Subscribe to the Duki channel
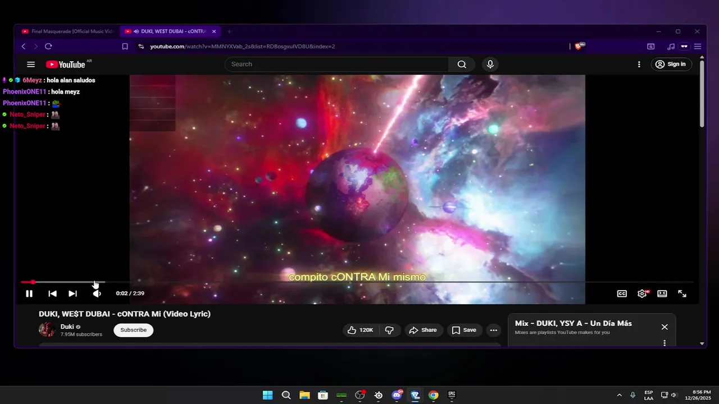Screen dimensions: 719x404 pyautogui.click(x=133, y=330)
